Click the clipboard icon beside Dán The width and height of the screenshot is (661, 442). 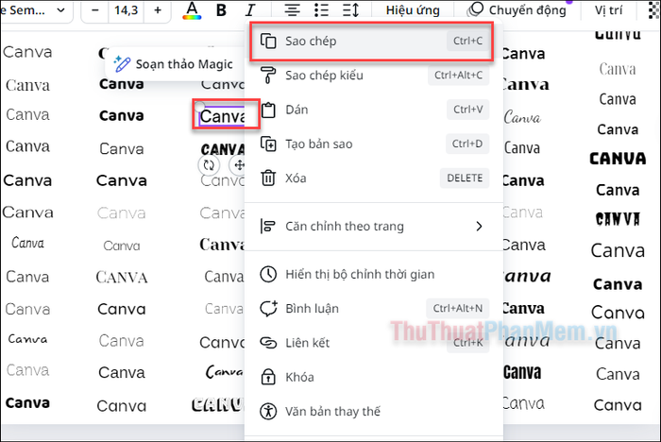pos(268,110)
